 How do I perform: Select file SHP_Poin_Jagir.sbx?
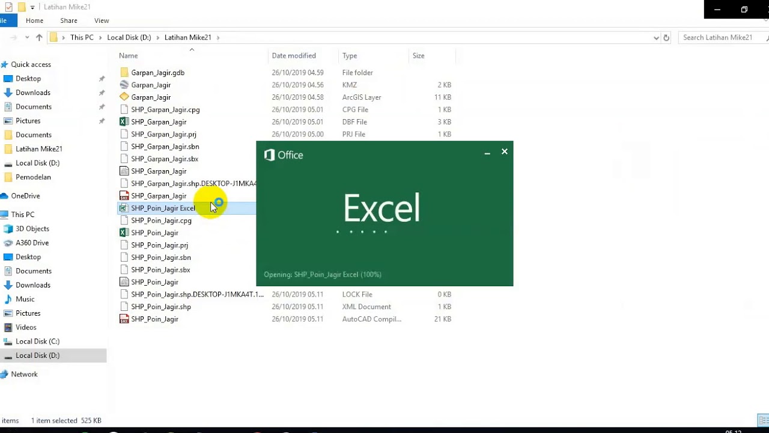tap(160, 270)
